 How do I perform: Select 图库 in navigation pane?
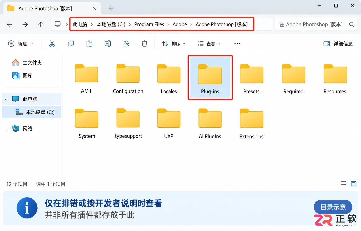[x=22, y=76]
